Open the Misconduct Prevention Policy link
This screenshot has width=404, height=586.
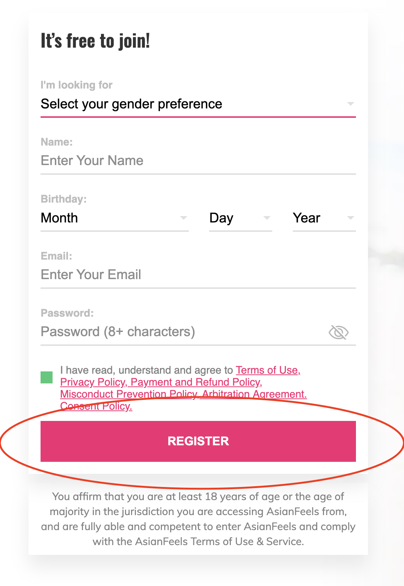pyautogui.click(x=128, y=394)
